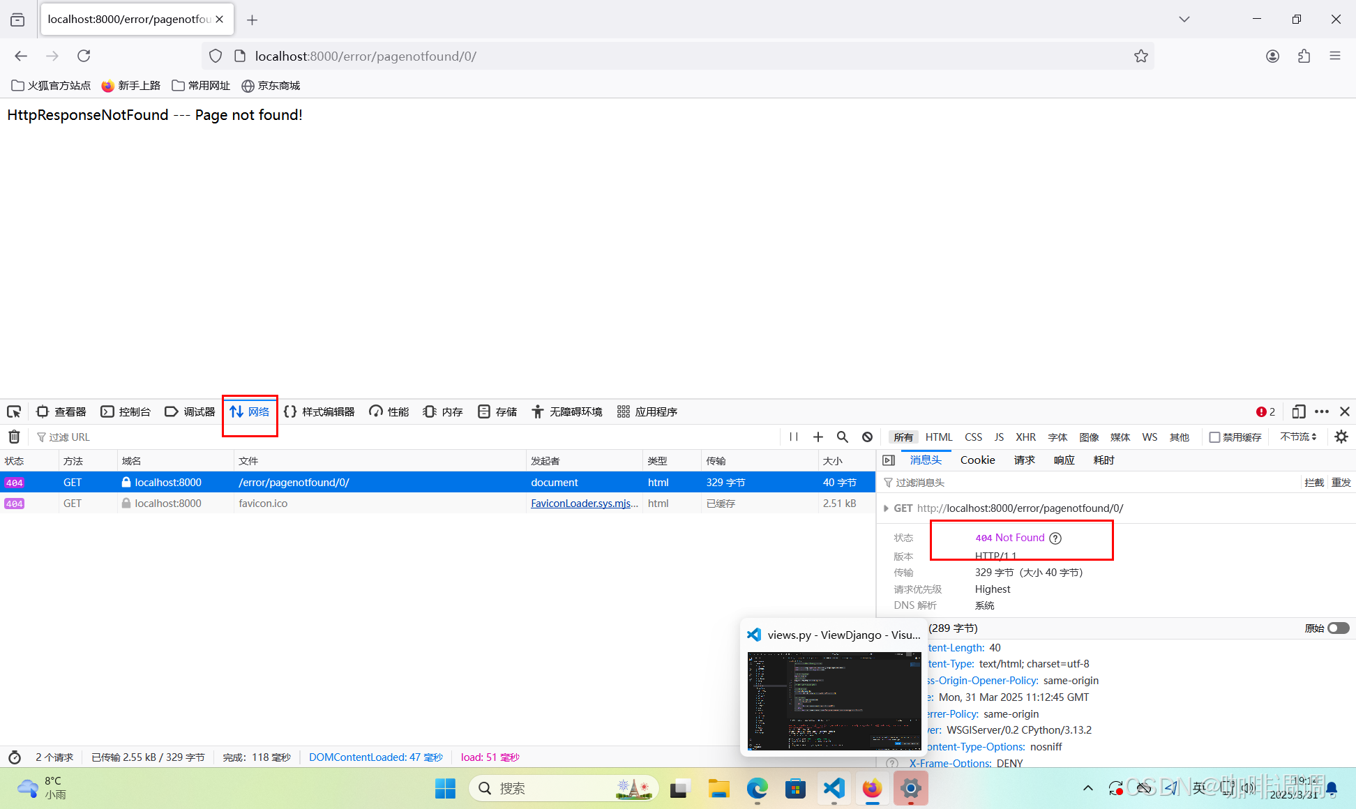
Task: Open the 不节流 throttling dropdown
Action: (x=1298, y=437)
